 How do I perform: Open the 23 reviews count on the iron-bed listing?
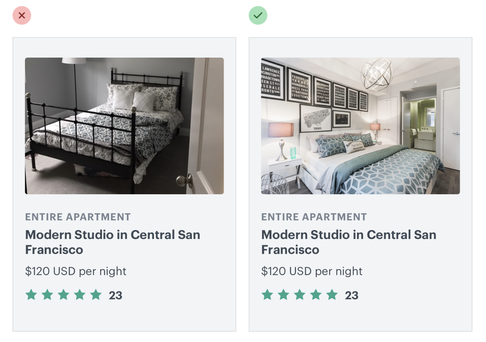click(x=116, y=295)
